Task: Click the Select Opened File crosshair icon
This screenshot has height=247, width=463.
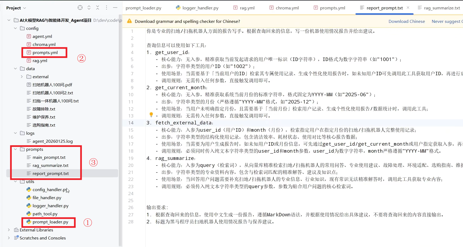Action: [x=80, y=8]
